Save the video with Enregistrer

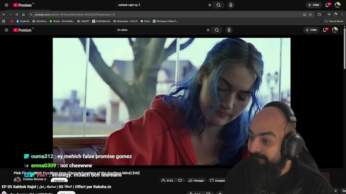[x=218, y=181]
